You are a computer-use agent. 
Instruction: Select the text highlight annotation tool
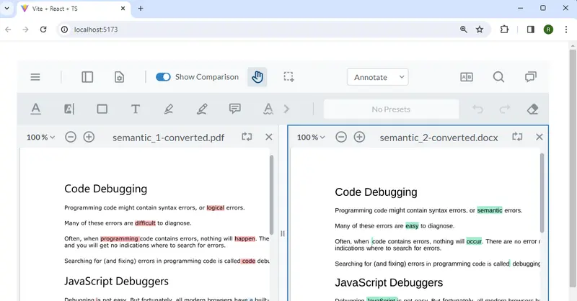(x=69, y=109)
